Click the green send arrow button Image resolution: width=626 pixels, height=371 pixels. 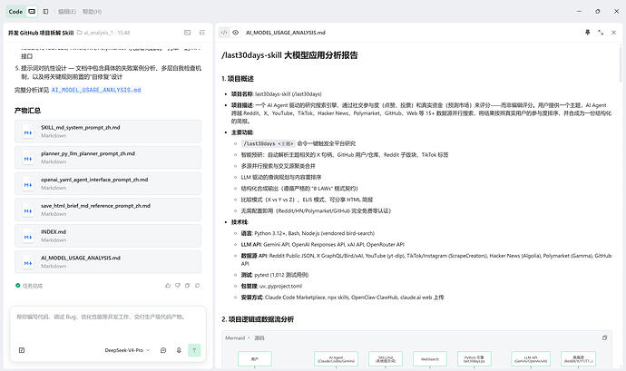(194, 350)
